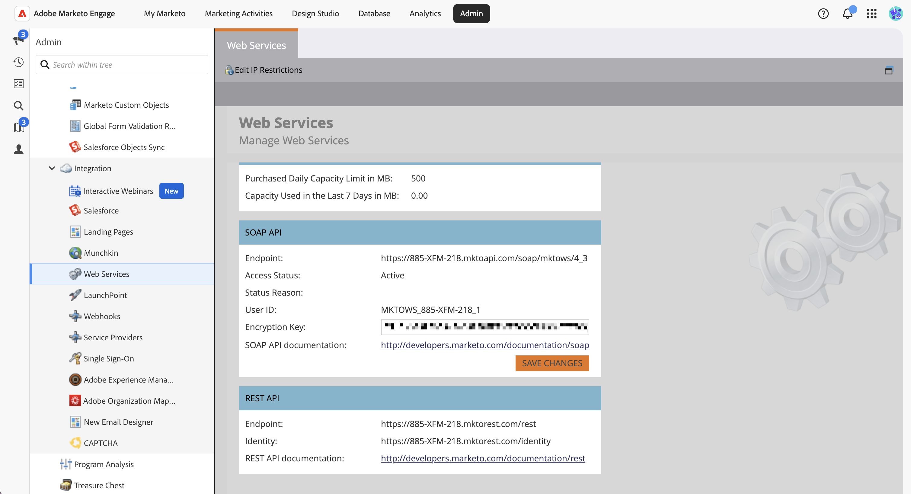Open the notifications bell

(x=847, y=14)
